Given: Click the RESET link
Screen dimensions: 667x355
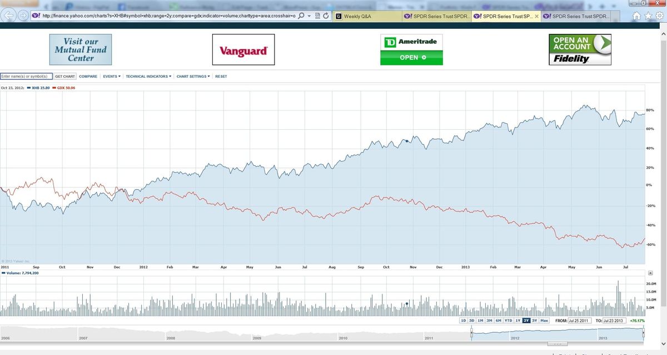Looking at the screenshot, I should 221,76.
